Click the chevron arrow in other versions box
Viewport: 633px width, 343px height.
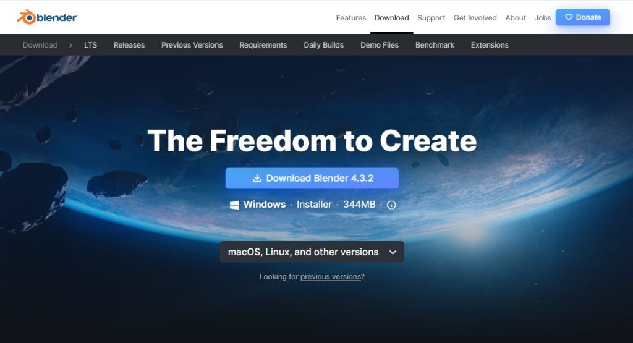point(393,252)
